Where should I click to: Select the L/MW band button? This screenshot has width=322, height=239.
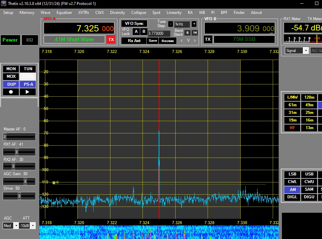click(x=292, y=97)
